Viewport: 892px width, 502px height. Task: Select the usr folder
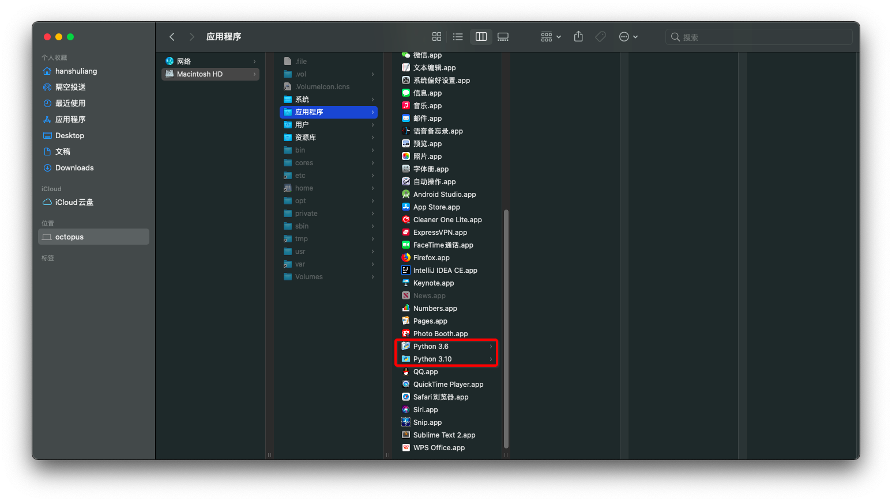click(329, 252)
